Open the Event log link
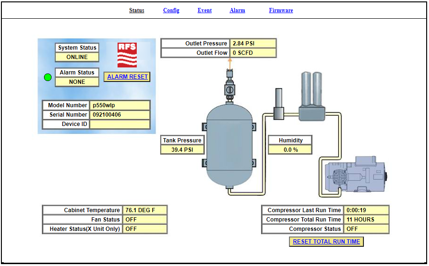The image size is (429, 266). click(205, 10)
